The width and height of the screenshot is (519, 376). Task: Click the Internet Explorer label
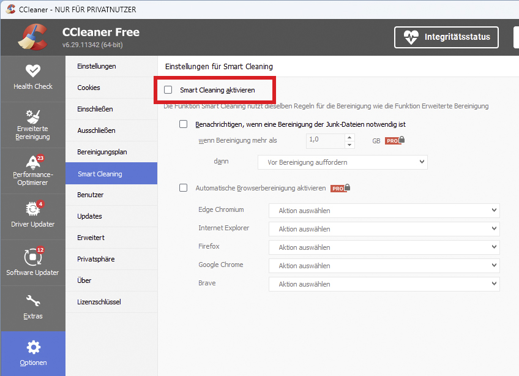[x=224, y=228]
